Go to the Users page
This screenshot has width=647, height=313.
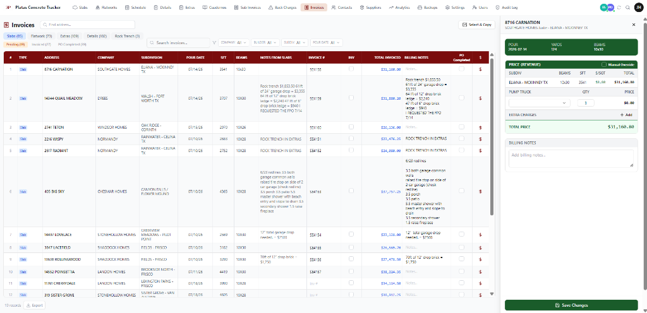[x=480, y=8]
